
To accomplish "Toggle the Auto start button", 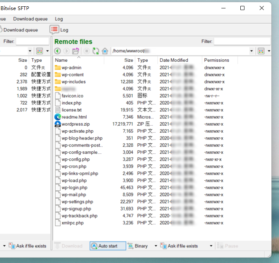I will [108, 246].
